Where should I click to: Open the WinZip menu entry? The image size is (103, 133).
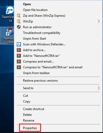pyautogui.click(x=28, y=21)
